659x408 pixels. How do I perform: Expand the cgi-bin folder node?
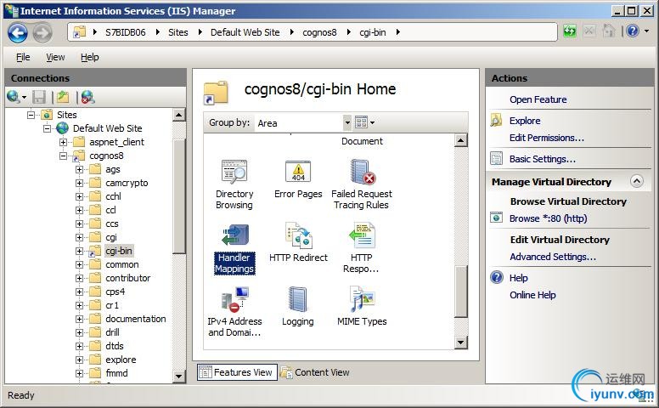coord(79,251)
